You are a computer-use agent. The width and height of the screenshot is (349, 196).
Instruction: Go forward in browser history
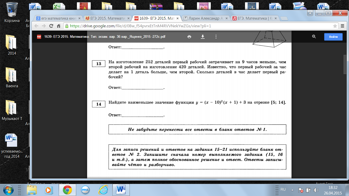(x=44, y=26)
